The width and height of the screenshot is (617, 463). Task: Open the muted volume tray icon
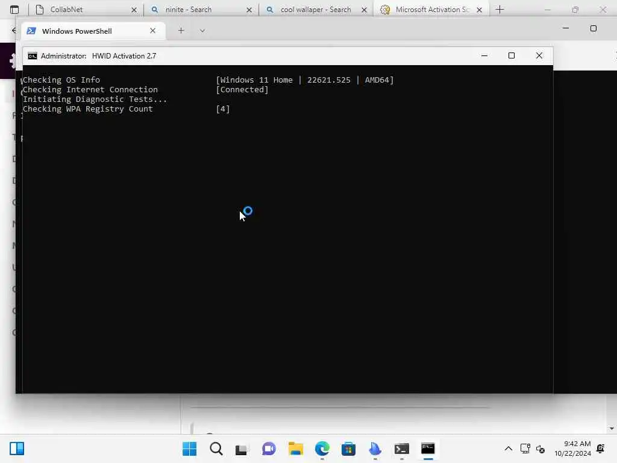[540, 449]
